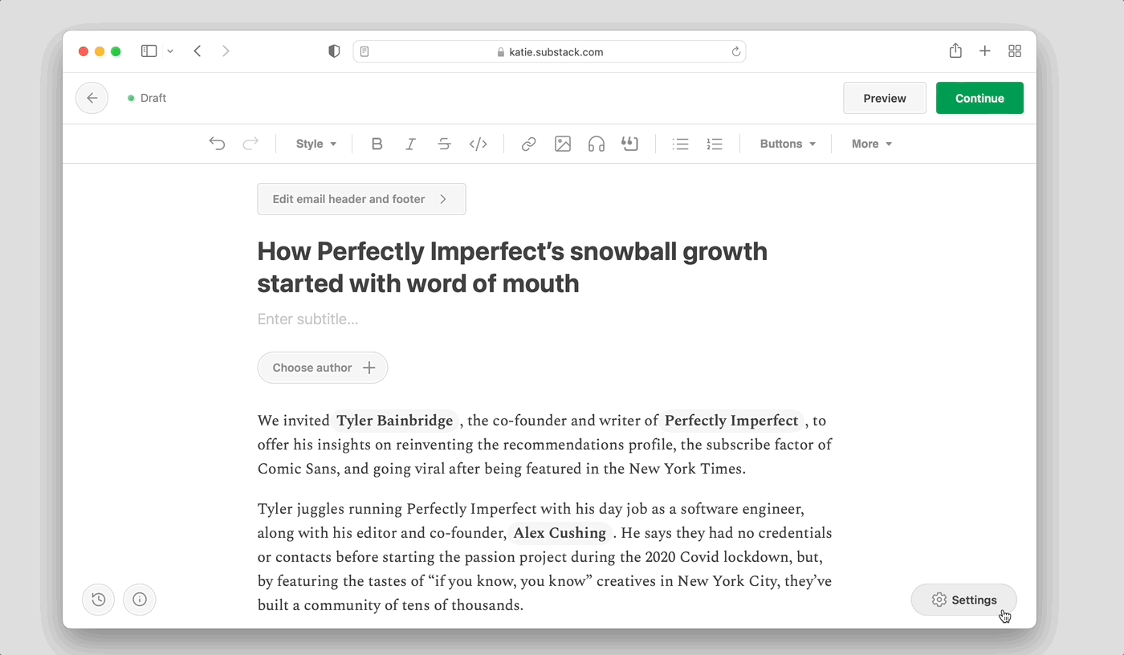The height and width of the screenshot is (655, 1124).
Task: Open version history clock icon
Action: click(x=99, y=599)
